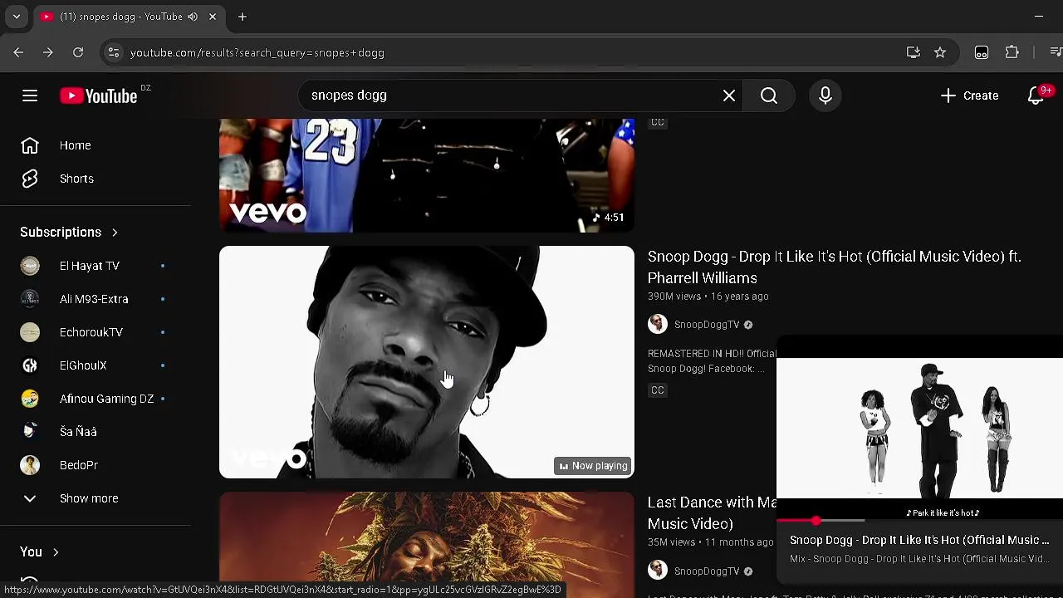
Task: Click SnoopDoggTV avatar under Drop It Like It's Hot
Action: click(x=658, y=324)
